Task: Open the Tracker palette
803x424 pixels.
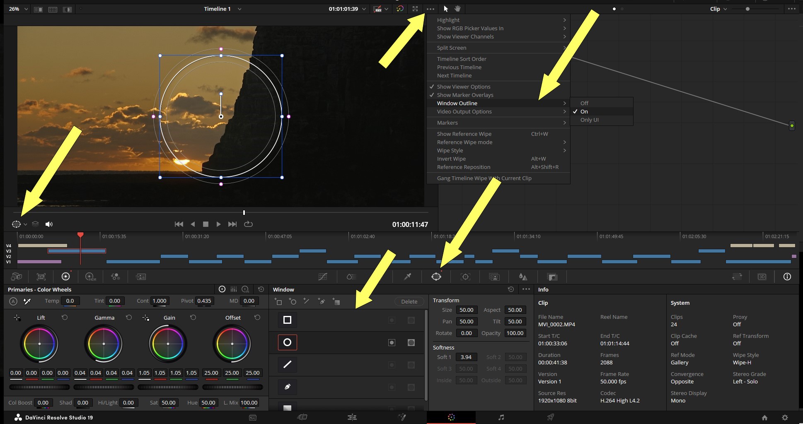Action: pyautogui.click(x=465, y=277)
